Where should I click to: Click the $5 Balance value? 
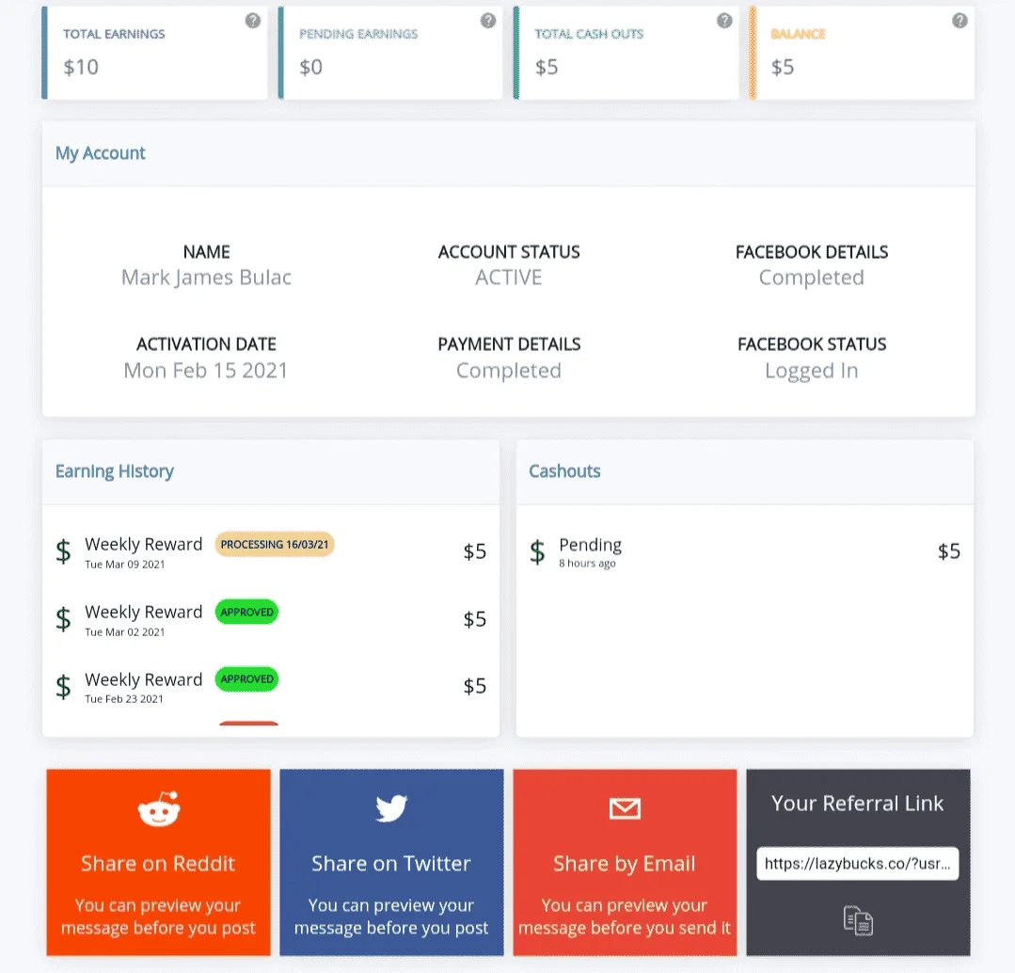click(783, 68)
